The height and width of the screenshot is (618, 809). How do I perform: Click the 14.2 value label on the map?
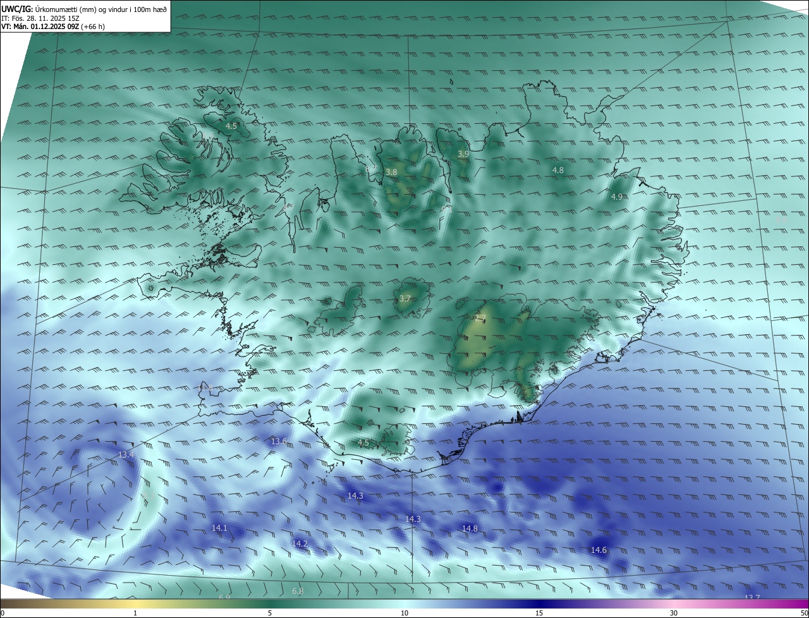300,543
